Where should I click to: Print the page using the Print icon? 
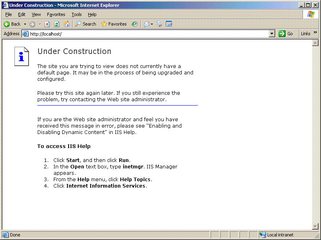click(159, 24)
